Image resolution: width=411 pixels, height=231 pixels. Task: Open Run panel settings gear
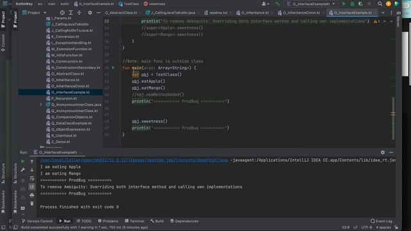point(383,152)
